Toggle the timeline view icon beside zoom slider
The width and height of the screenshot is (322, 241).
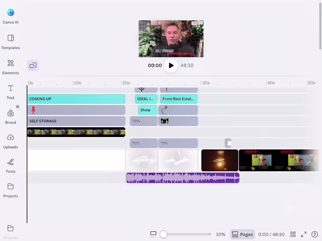click(153, 234)
